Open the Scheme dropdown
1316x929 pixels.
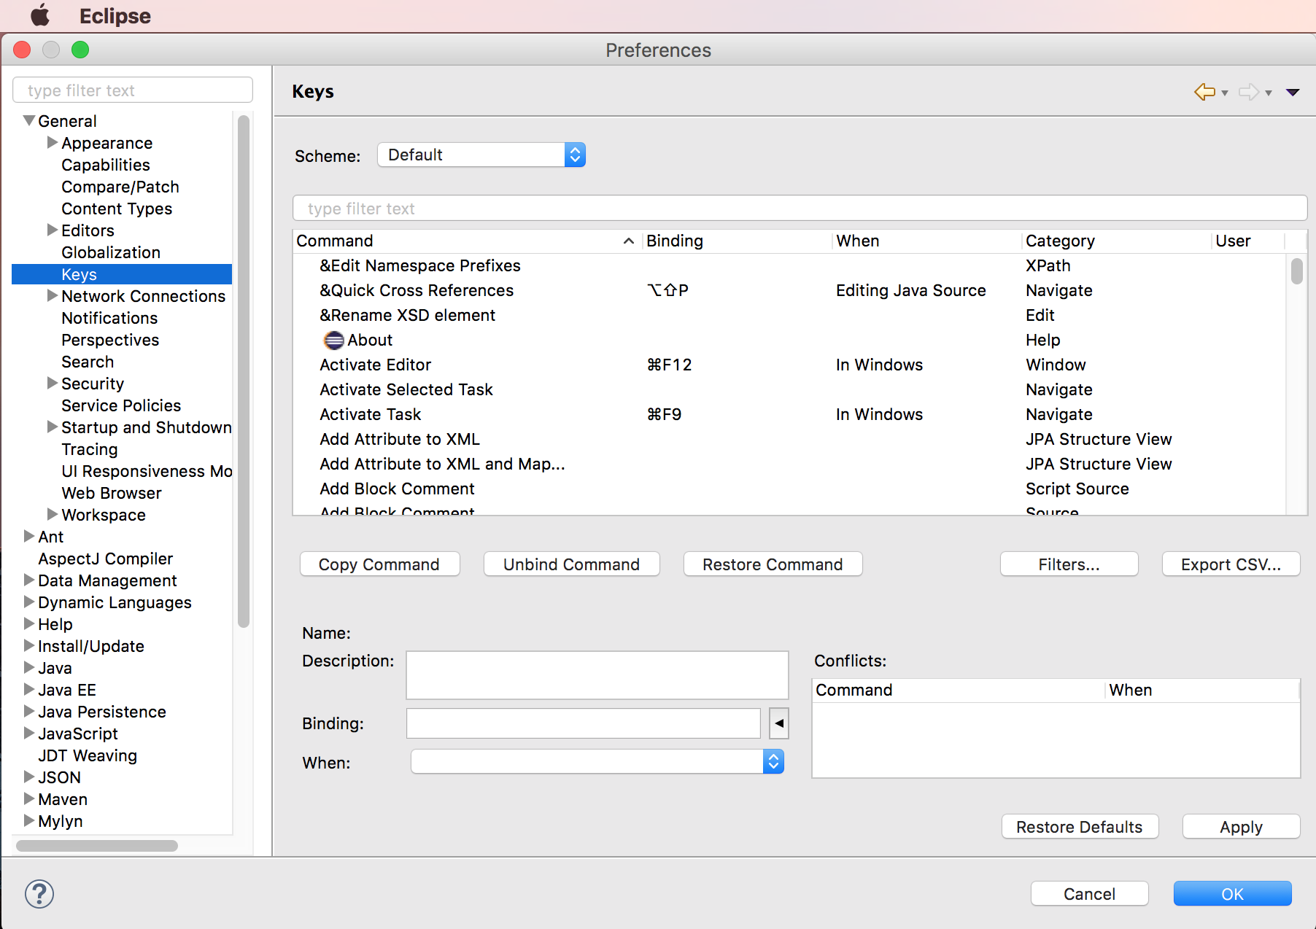pyautogui.click(x=481, y=155)
